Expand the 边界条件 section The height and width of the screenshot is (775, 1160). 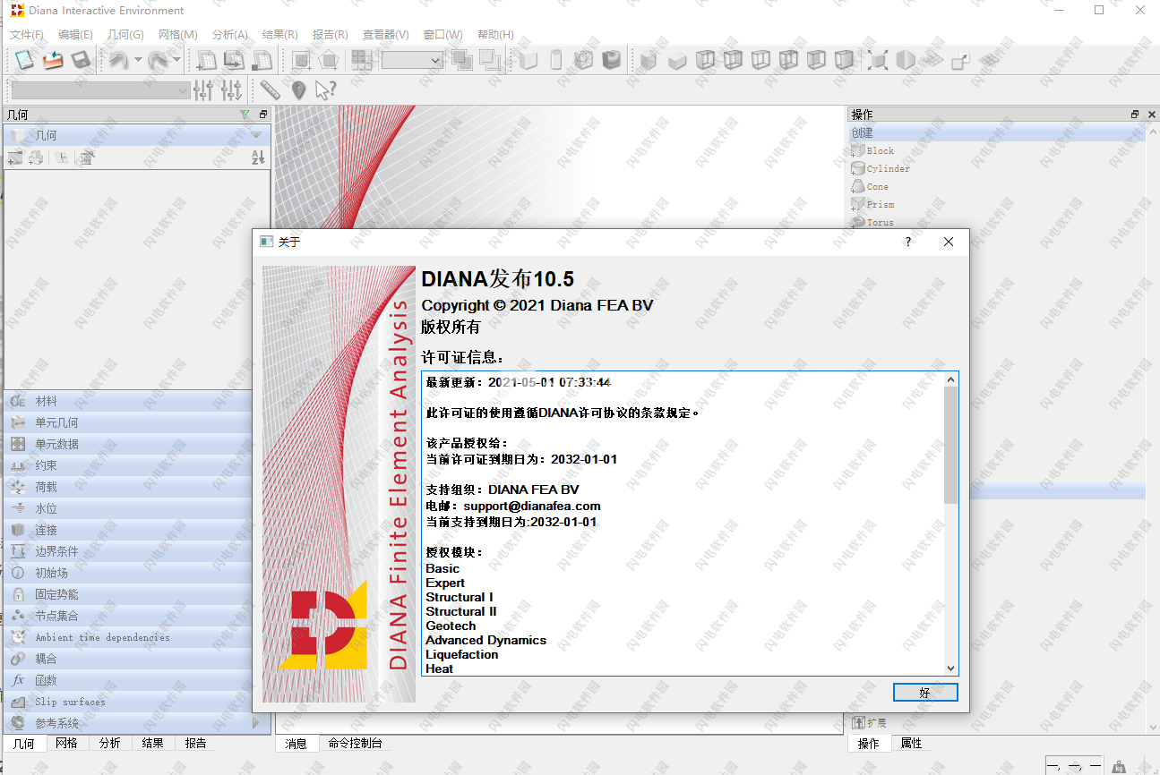(129, 551)
